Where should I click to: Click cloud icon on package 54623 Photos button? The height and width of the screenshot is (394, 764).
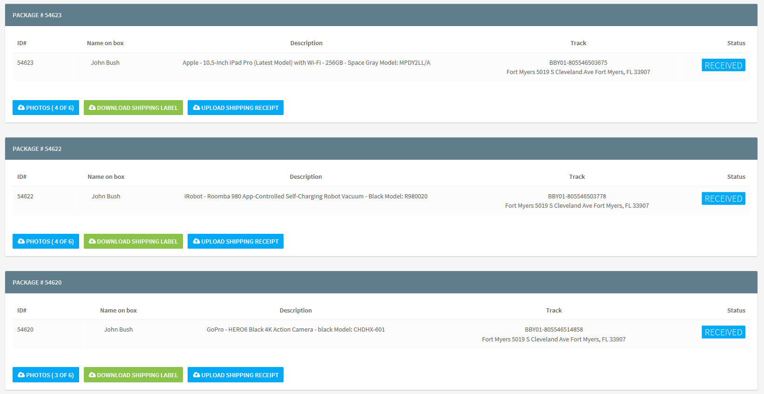coord(21,108)
